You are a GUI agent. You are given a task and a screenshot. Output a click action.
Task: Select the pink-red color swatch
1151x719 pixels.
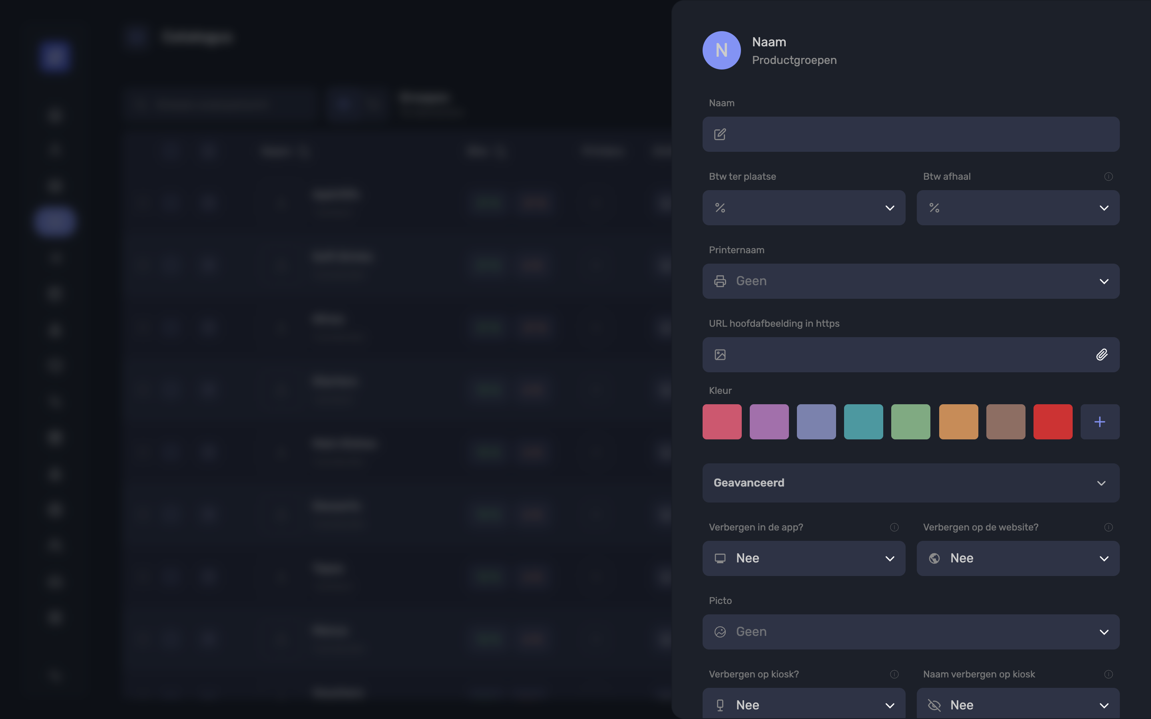(x=722, y=422)
